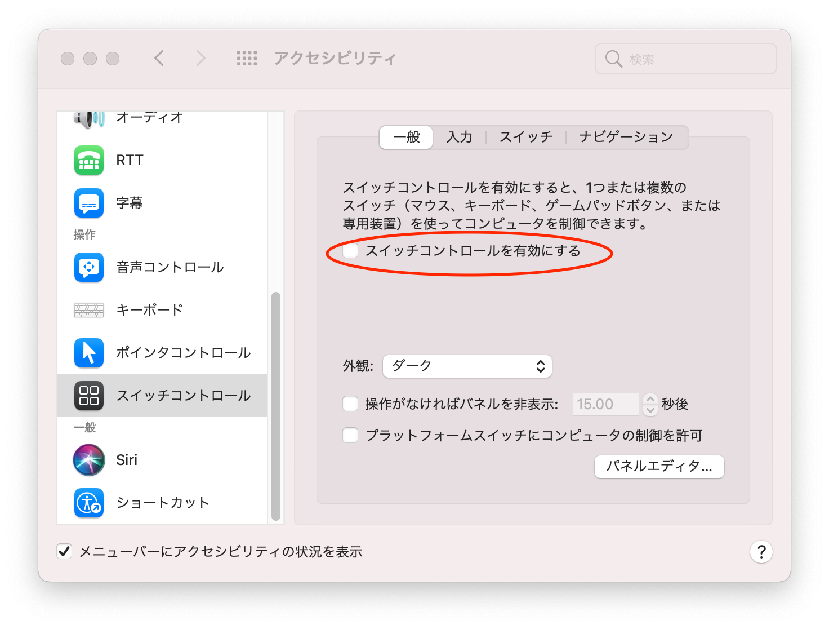Increase the seconds value with the stepper
The width and height of the screenshot is (829, 629).
click(x=650, y=400)
